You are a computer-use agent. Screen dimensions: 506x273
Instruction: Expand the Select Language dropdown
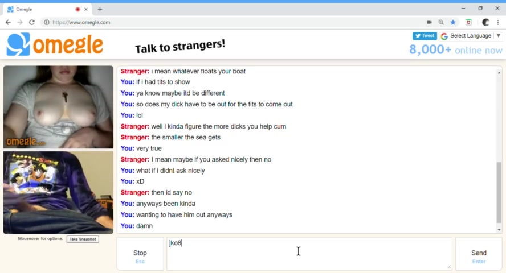click(x=471, y=36)
